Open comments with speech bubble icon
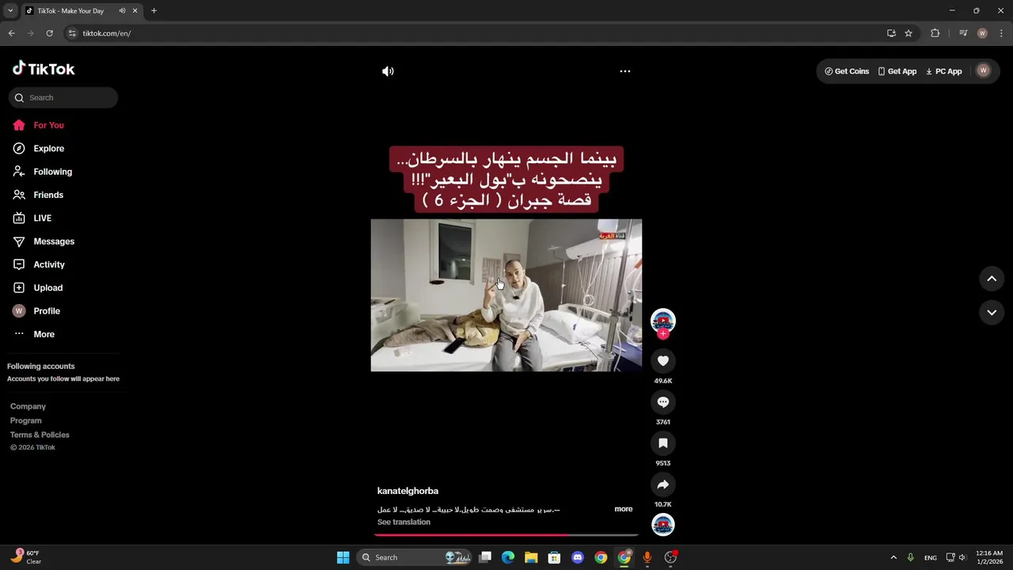Viewport: 1013px width, 570px height. point(663,402)
